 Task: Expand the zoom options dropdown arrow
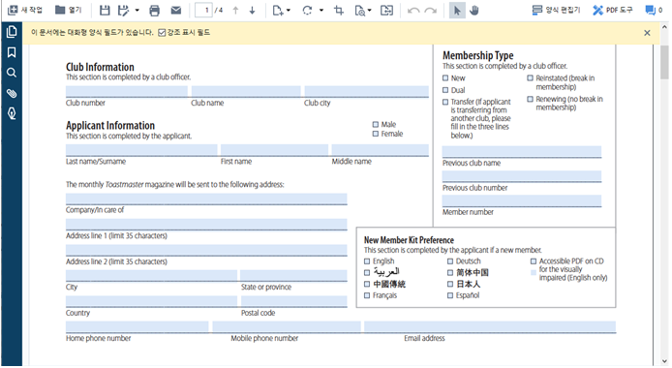[370, 11]
